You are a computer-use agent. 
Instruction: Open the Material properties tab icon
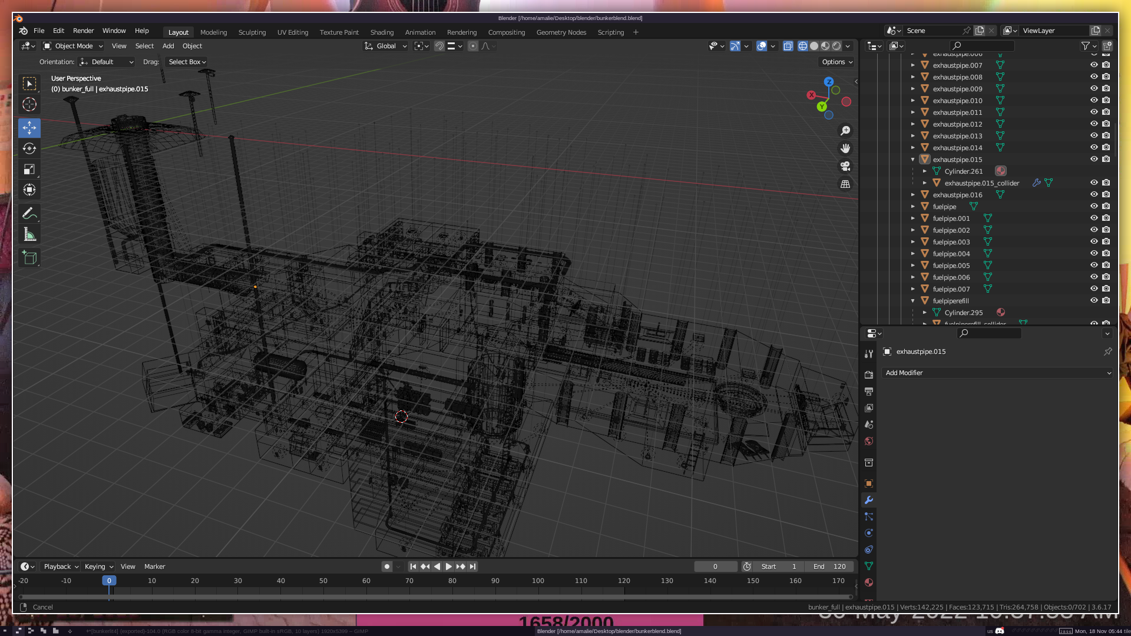coord(869,582)
